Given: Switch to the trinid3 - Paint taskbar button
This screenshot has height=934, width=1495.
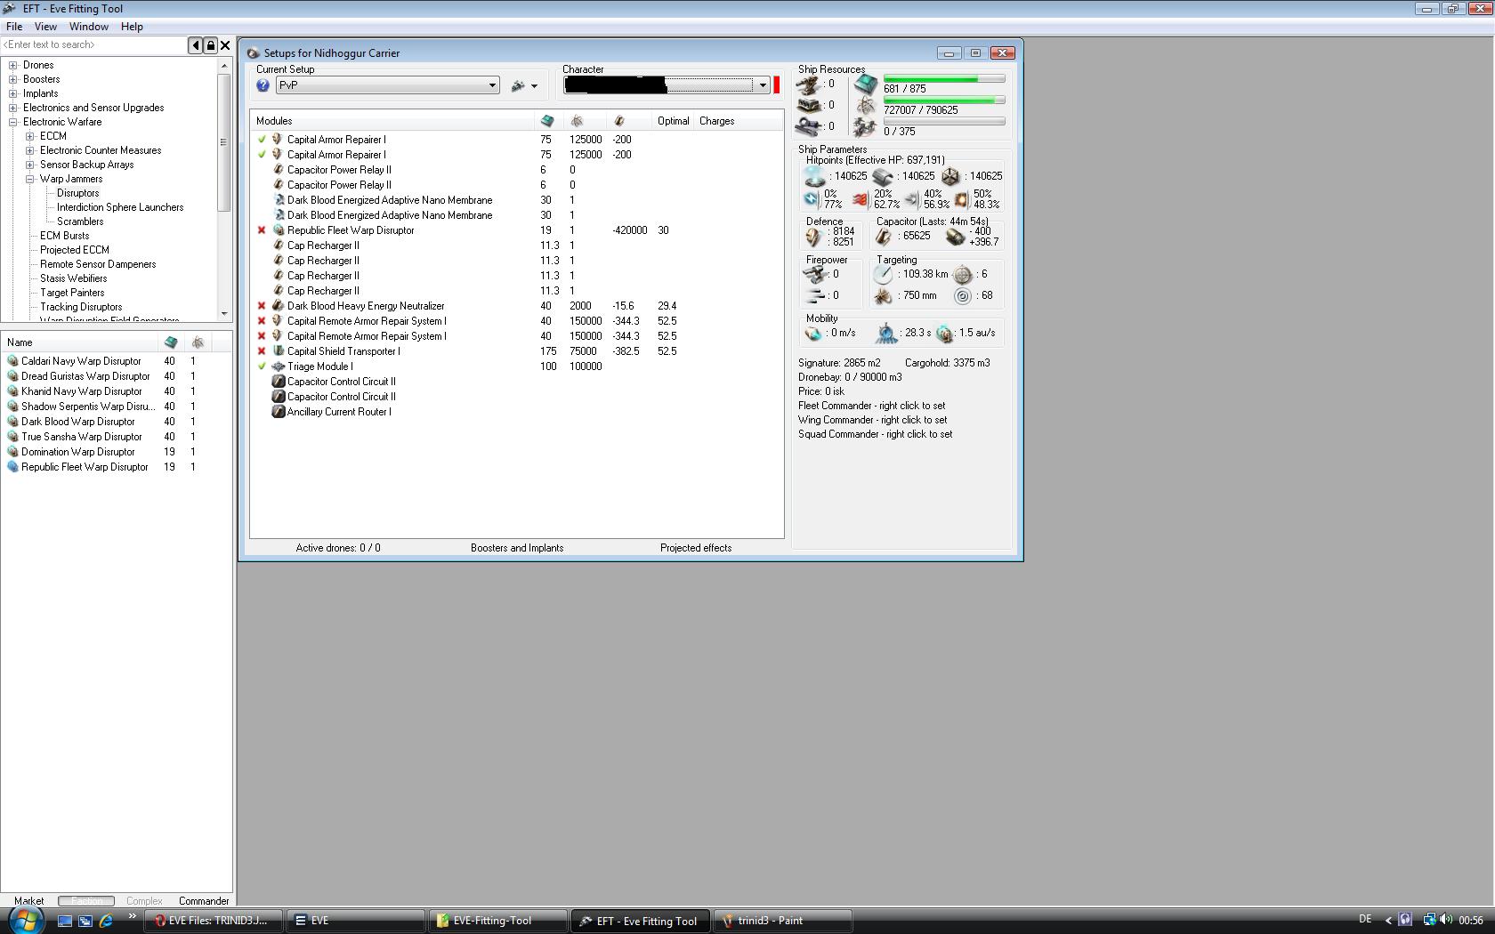Looking at the screenshot, I should [x=782, y=921].
